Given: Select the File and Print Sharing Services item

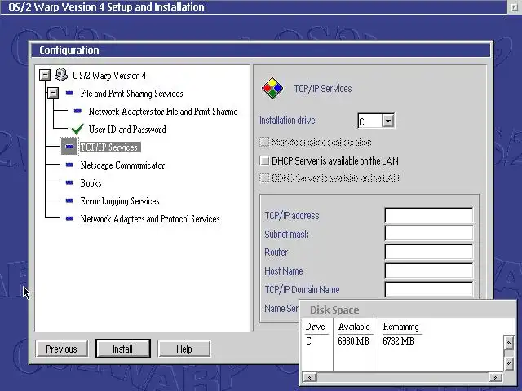Looking at the screenshot, I should pyautogui.click(x=131, y=94).
